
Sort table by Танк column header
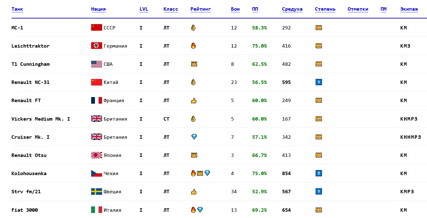[x=17, y=9]
